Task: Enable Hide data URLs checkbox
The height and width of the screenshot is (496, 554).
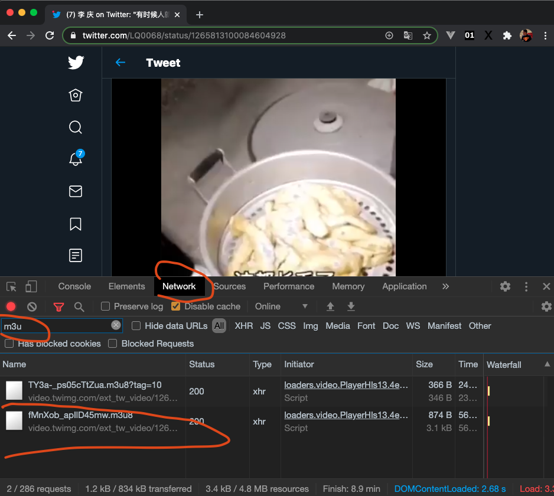Action: tap(136, 326)
